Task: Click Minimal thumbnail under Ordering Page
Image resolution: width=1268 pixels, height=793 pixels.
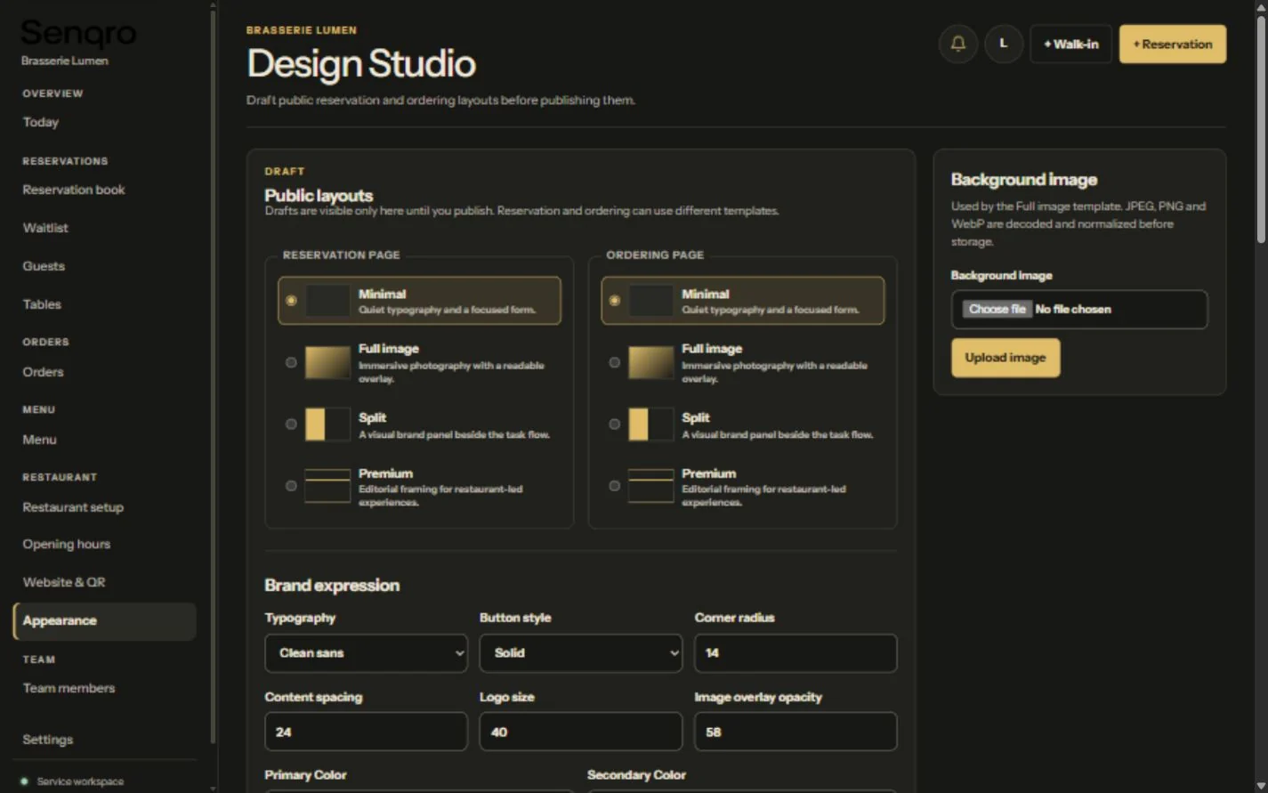Action: click(x=651, y=301)
